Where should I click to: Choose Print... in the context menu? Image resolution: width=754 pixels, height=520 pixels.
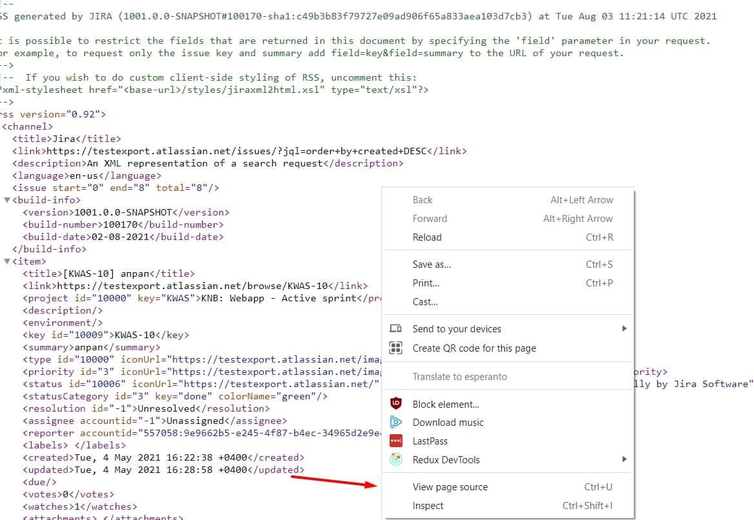tap(508, 283)
